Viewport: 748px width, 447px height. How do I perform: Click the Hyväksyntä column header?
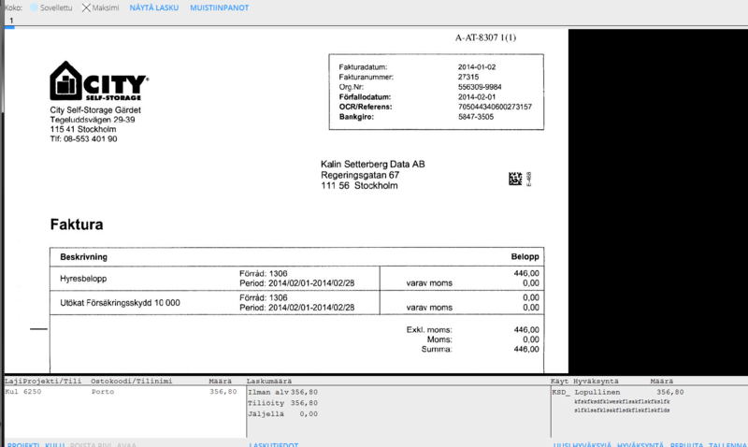click(x=596, y=382)
